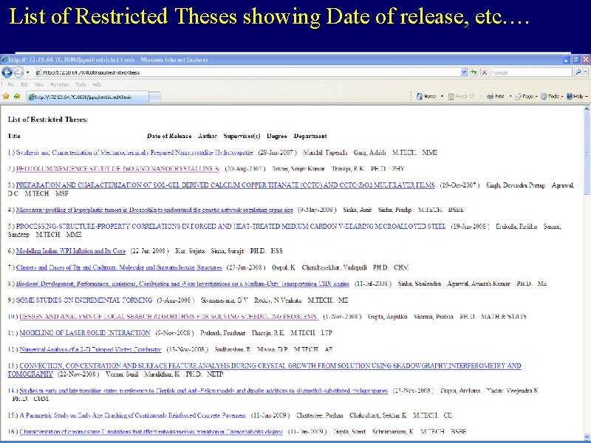Click the Refresh icon in the address bar
Image resolution: width=591 pixels, height=443 pixels.
[x=474, y=72]
